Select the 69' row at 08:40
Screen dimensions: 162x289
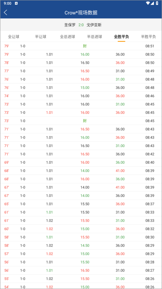[x=81, y=162]
